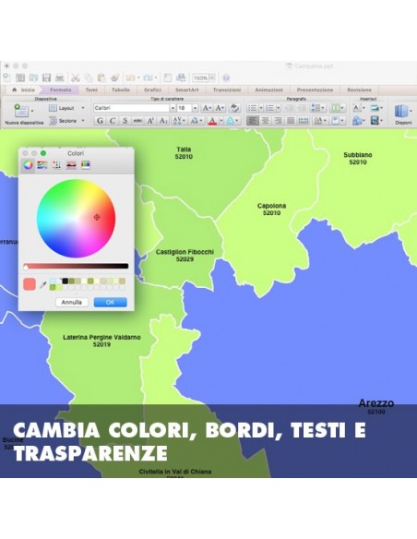Click the Paste clipboard icon

coord(101,78)
